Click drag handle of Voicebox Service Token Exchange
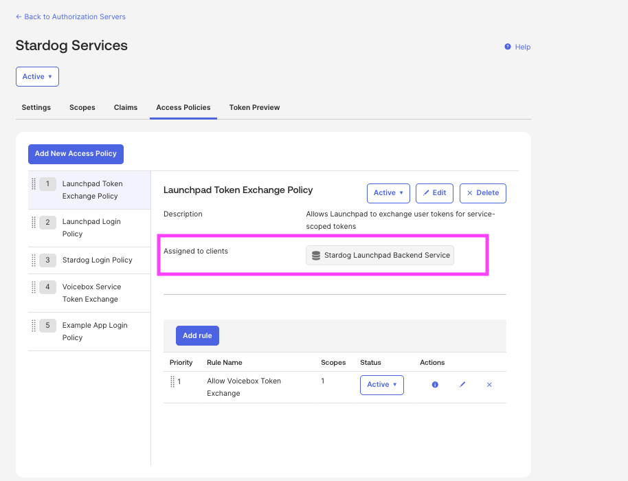Screen dimensions: 628x481 pyautogui.click(x=34, y=287)
